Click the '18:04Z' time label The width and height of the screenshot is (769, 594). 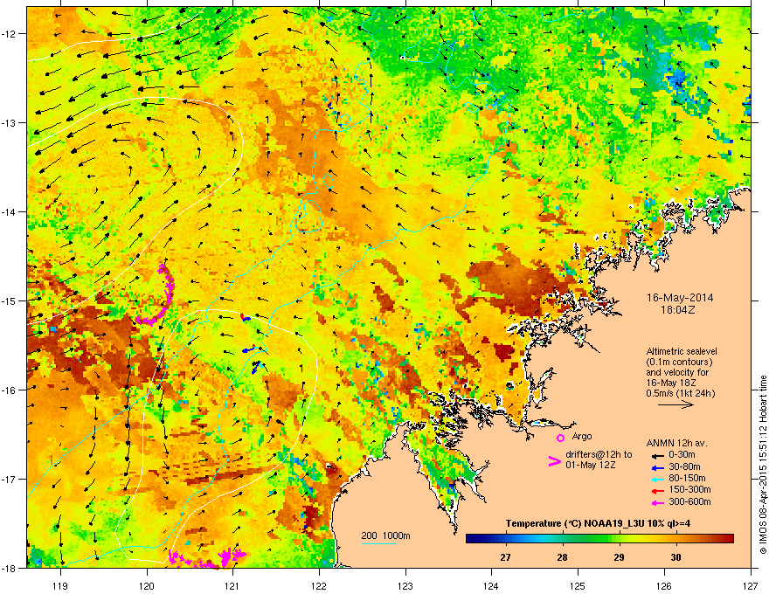coord(677,310)
